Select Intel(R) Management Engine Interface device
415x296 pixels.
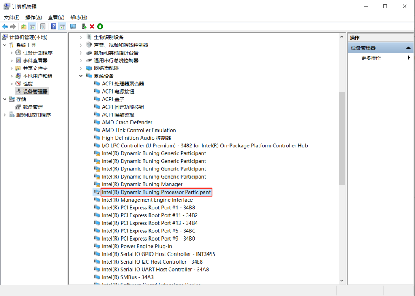tap(147, 200)
